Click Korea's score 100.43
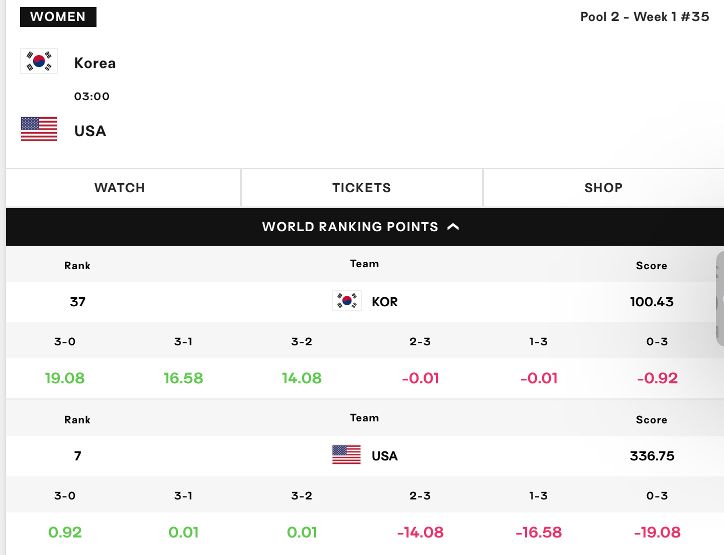The width and height of the screenshot is (724, 555). [x=651, y=302]
